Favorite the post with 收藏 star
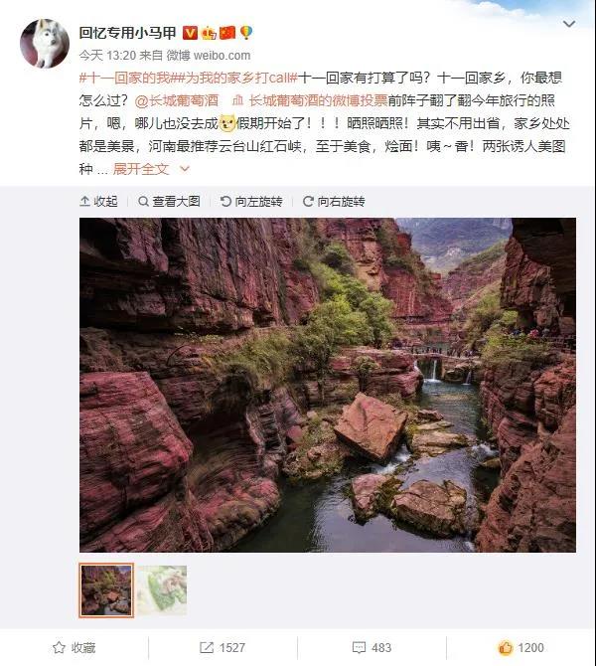Screen dimensions: 596x666 [74, 648]
